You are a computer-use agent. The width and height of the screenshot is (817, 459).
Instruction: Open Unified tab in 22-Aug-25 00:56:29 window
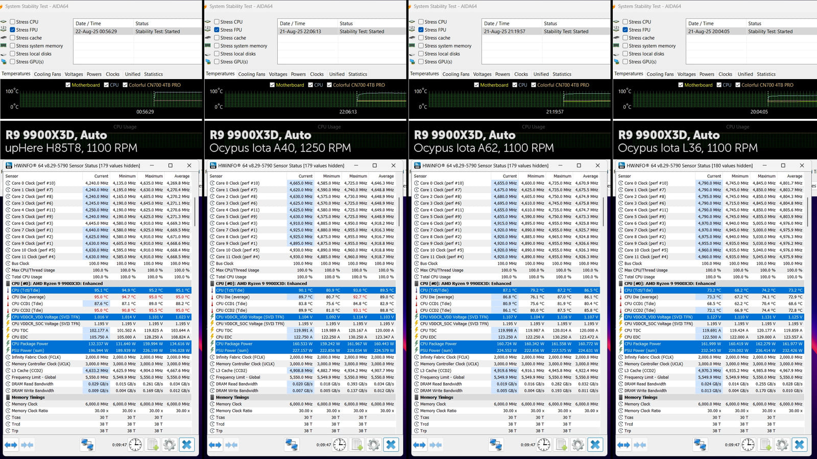click(132, 74)
